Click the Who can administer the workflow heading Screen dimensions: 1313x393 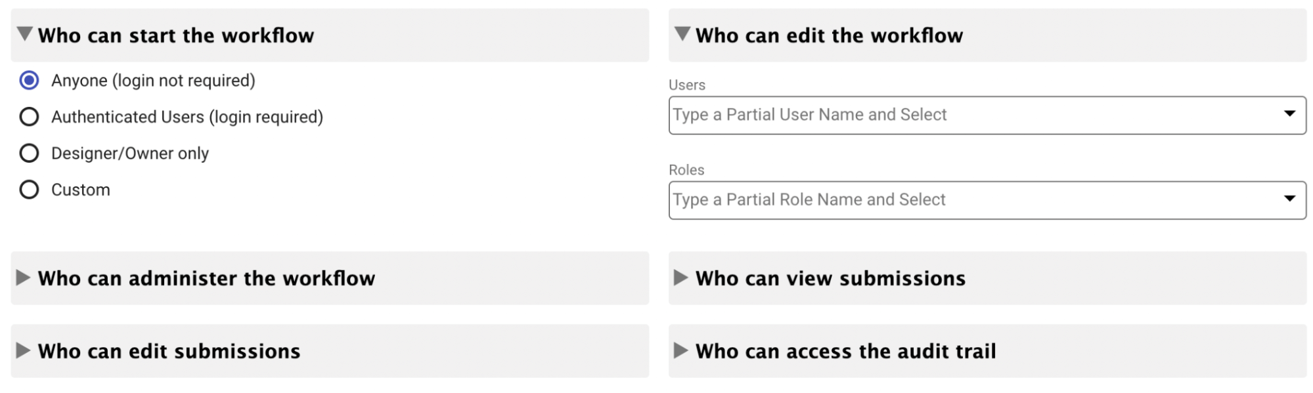pyautogui.click(x=206, y=278)
